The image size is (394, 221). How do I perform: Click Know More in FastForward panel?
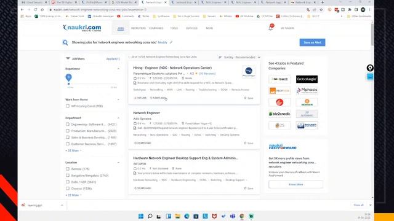[x=295, y=184]
